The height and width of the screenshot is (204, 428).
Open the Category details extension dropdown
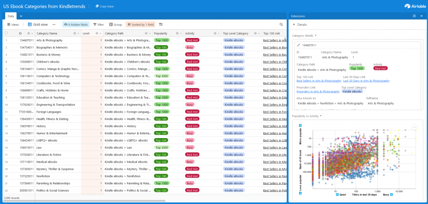[316, 36]
